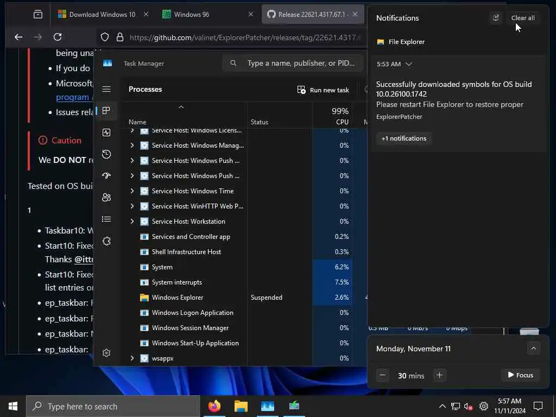Toggle the sort arrow above Name column

pos(181,107)
